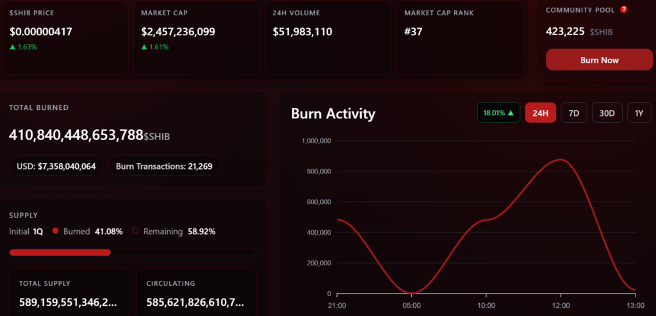Click the USD: $7,358,040,064 pill
Screen dimensions: 656x316
tap(56, 166)
